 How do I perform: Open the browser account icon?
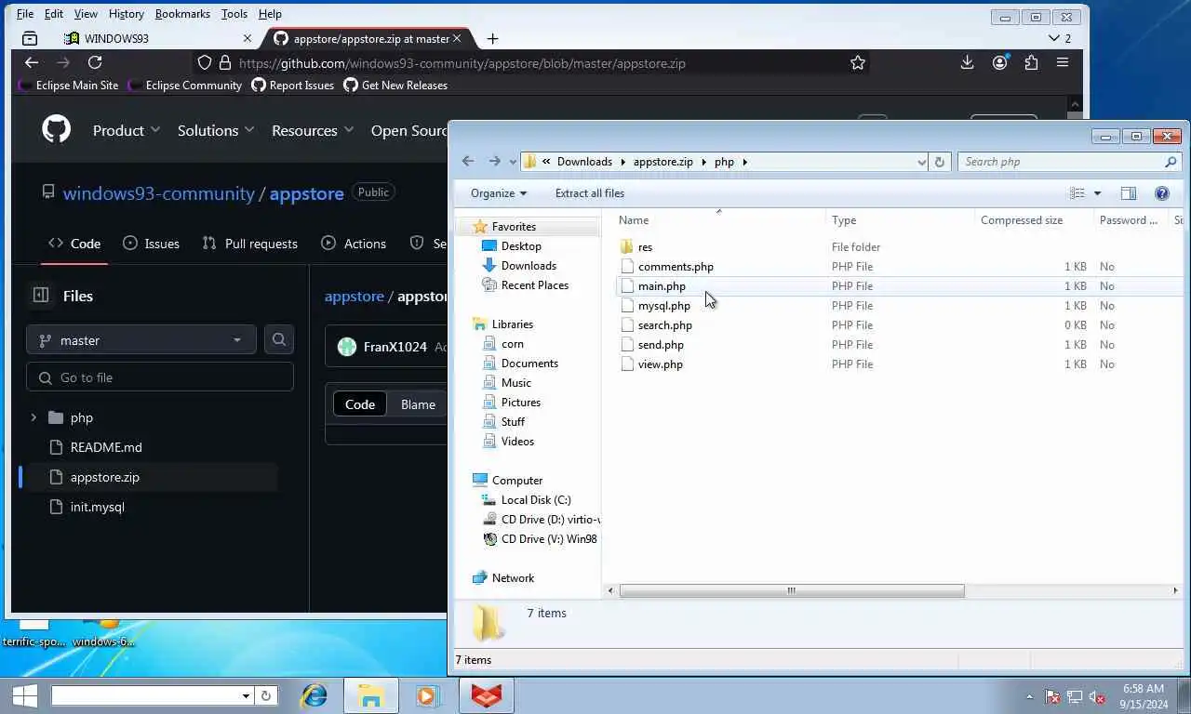pyautogui.click(x=1000, y=62)
